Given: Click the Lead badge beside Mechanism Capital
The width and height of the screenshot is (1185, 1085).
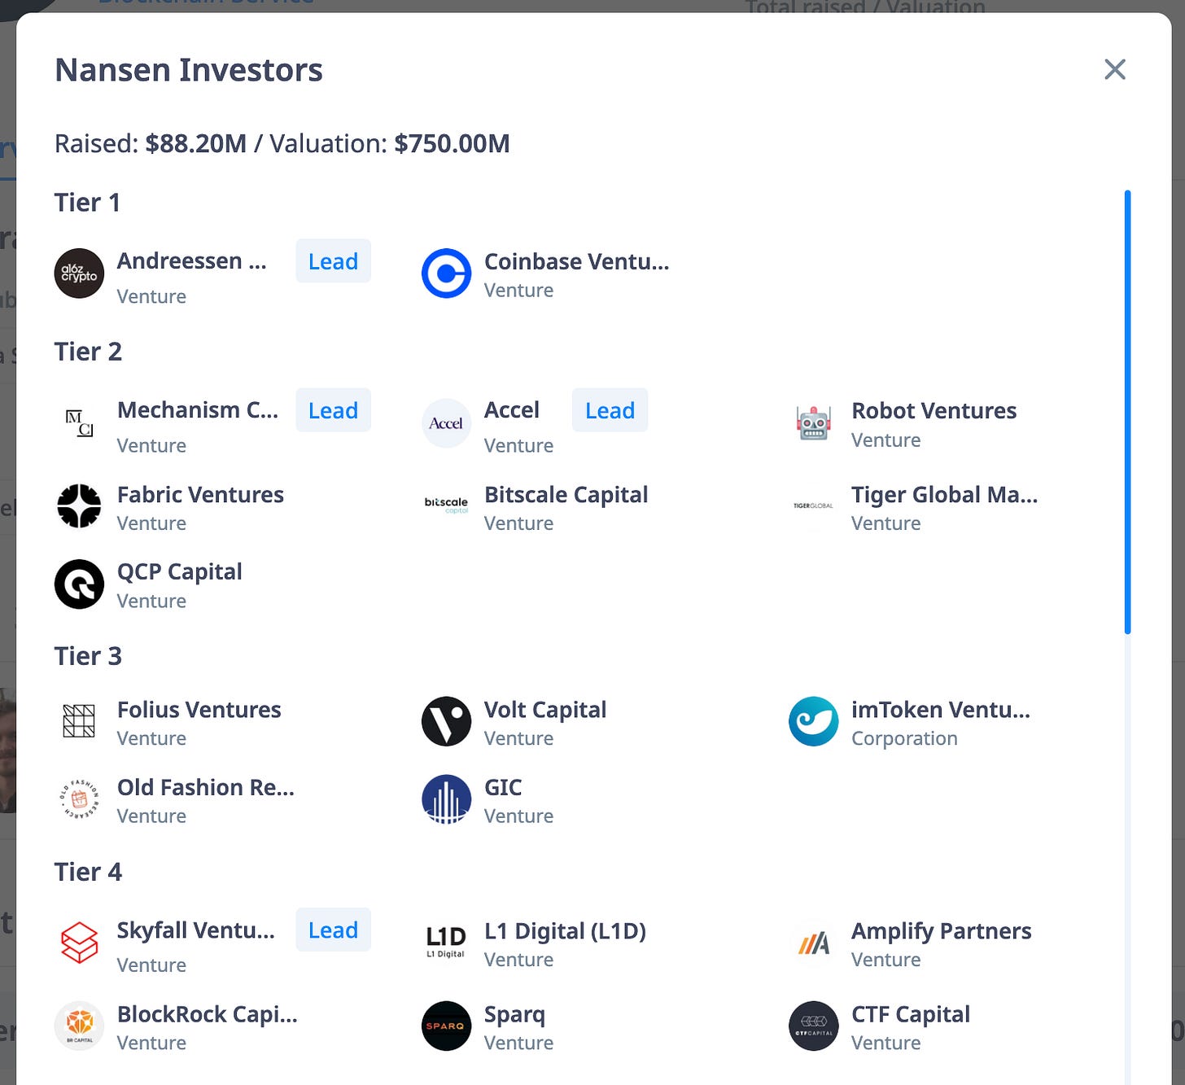Looking at the screenshot, I should tap(333, 410).
